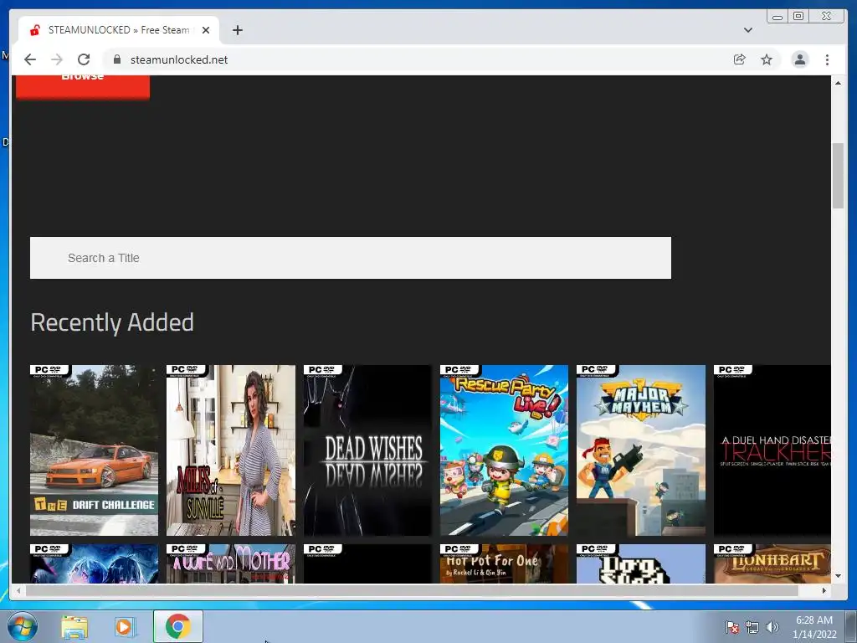This screenshot has width=857, height=643.
Task: Open the Milfs of Sunville cover
Action: click(231, 450)
